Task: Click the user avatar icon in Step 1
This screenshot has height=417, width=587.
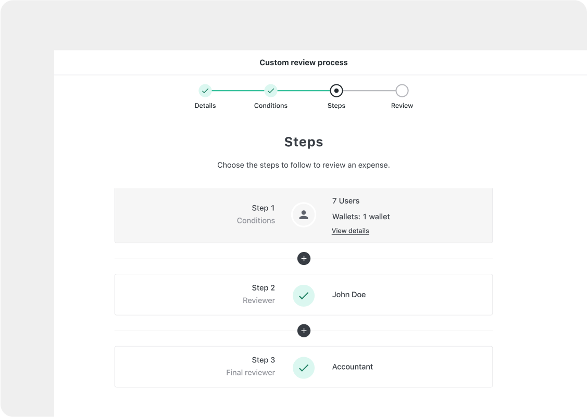Action: click(x=304, y=215)
